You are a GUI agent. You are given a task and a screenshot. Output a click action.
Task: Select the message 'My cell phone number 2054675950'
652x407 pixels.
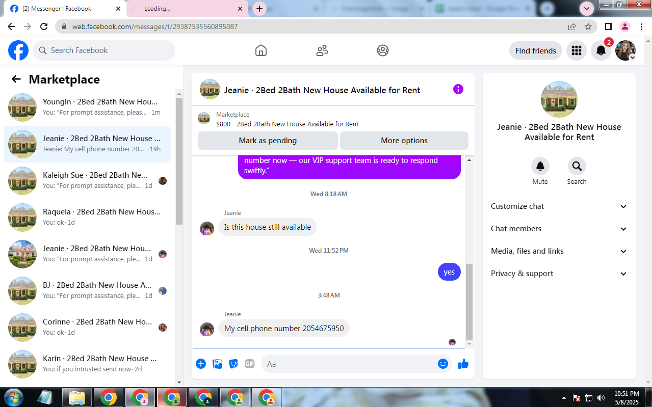(x=284, y=329)
